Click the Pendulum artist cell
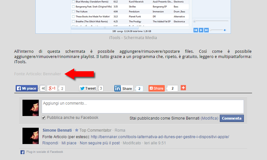Image resolution: width=267 pixels, height=160 pixels. point(134,12)
